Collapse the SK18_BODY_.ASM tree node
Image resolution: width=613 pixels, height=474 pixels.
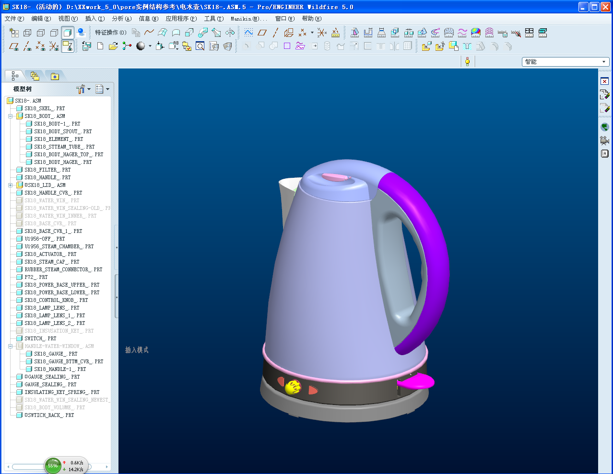(10, 116)
